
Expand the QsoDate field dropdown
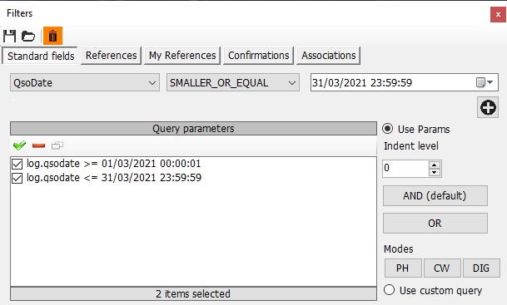(x=85, y=82)
